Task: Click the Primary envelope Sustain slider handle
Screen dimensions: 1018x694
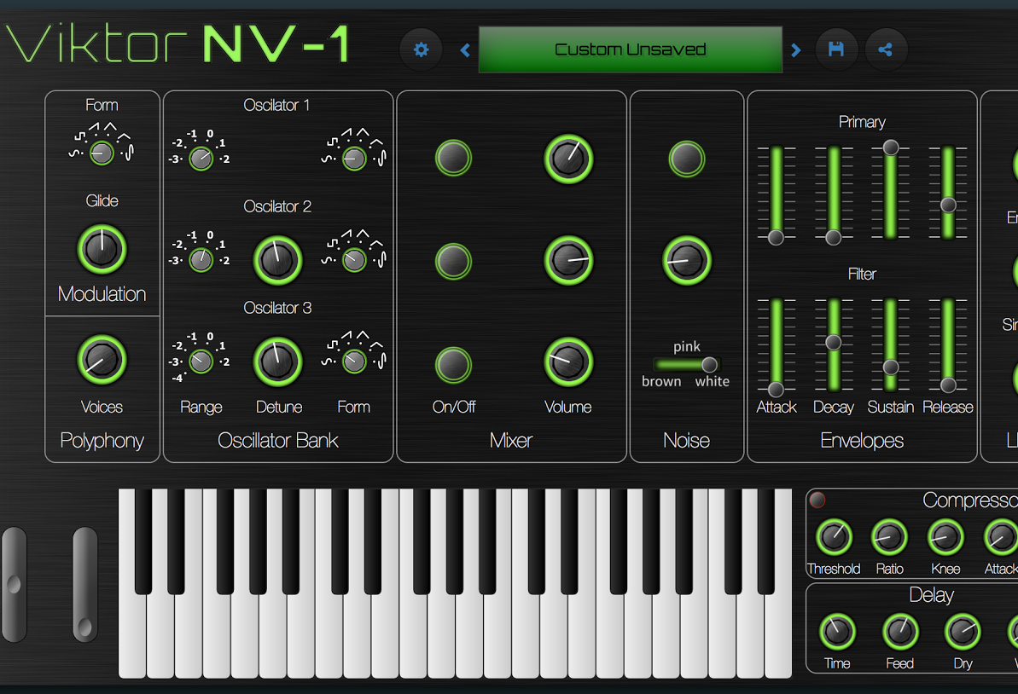Action: [x=891, y=147]
